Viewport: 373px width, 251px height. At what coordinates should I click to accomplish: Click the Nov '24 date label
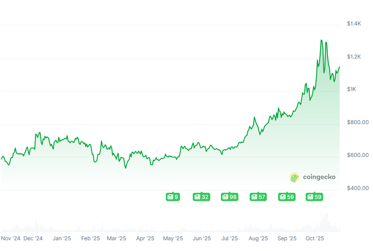[11, 239]
